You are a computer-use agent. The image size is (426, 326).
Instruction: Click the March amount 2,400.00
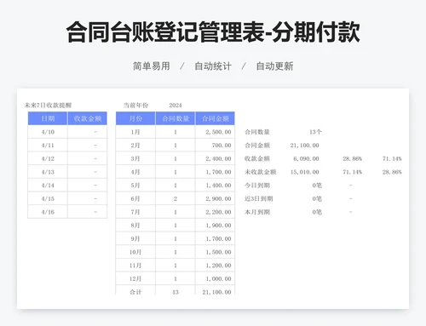click(218, 158)
